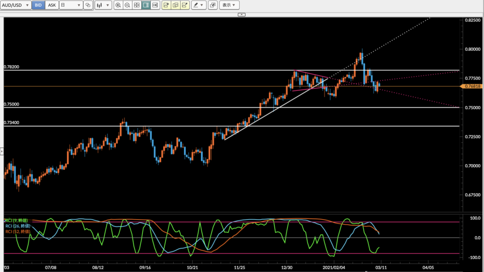Click the RCI (9, 終値) indicator label
This screenshot has width=484, height=272.
coord(17,220)
